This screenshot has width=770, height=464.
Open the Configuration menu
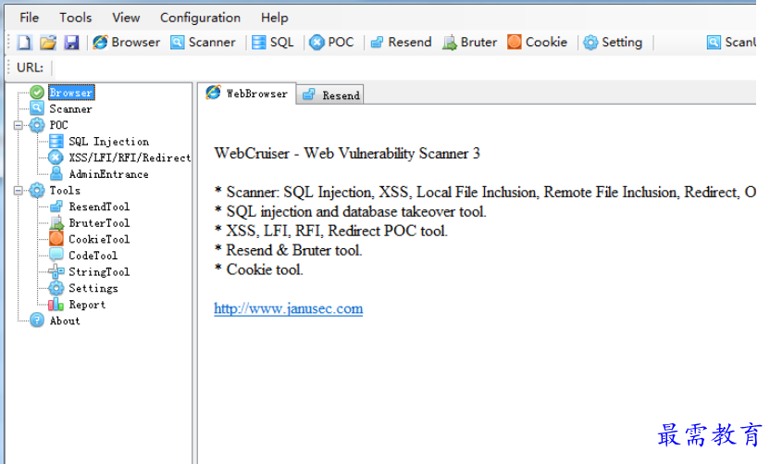(x=200, y=18)
